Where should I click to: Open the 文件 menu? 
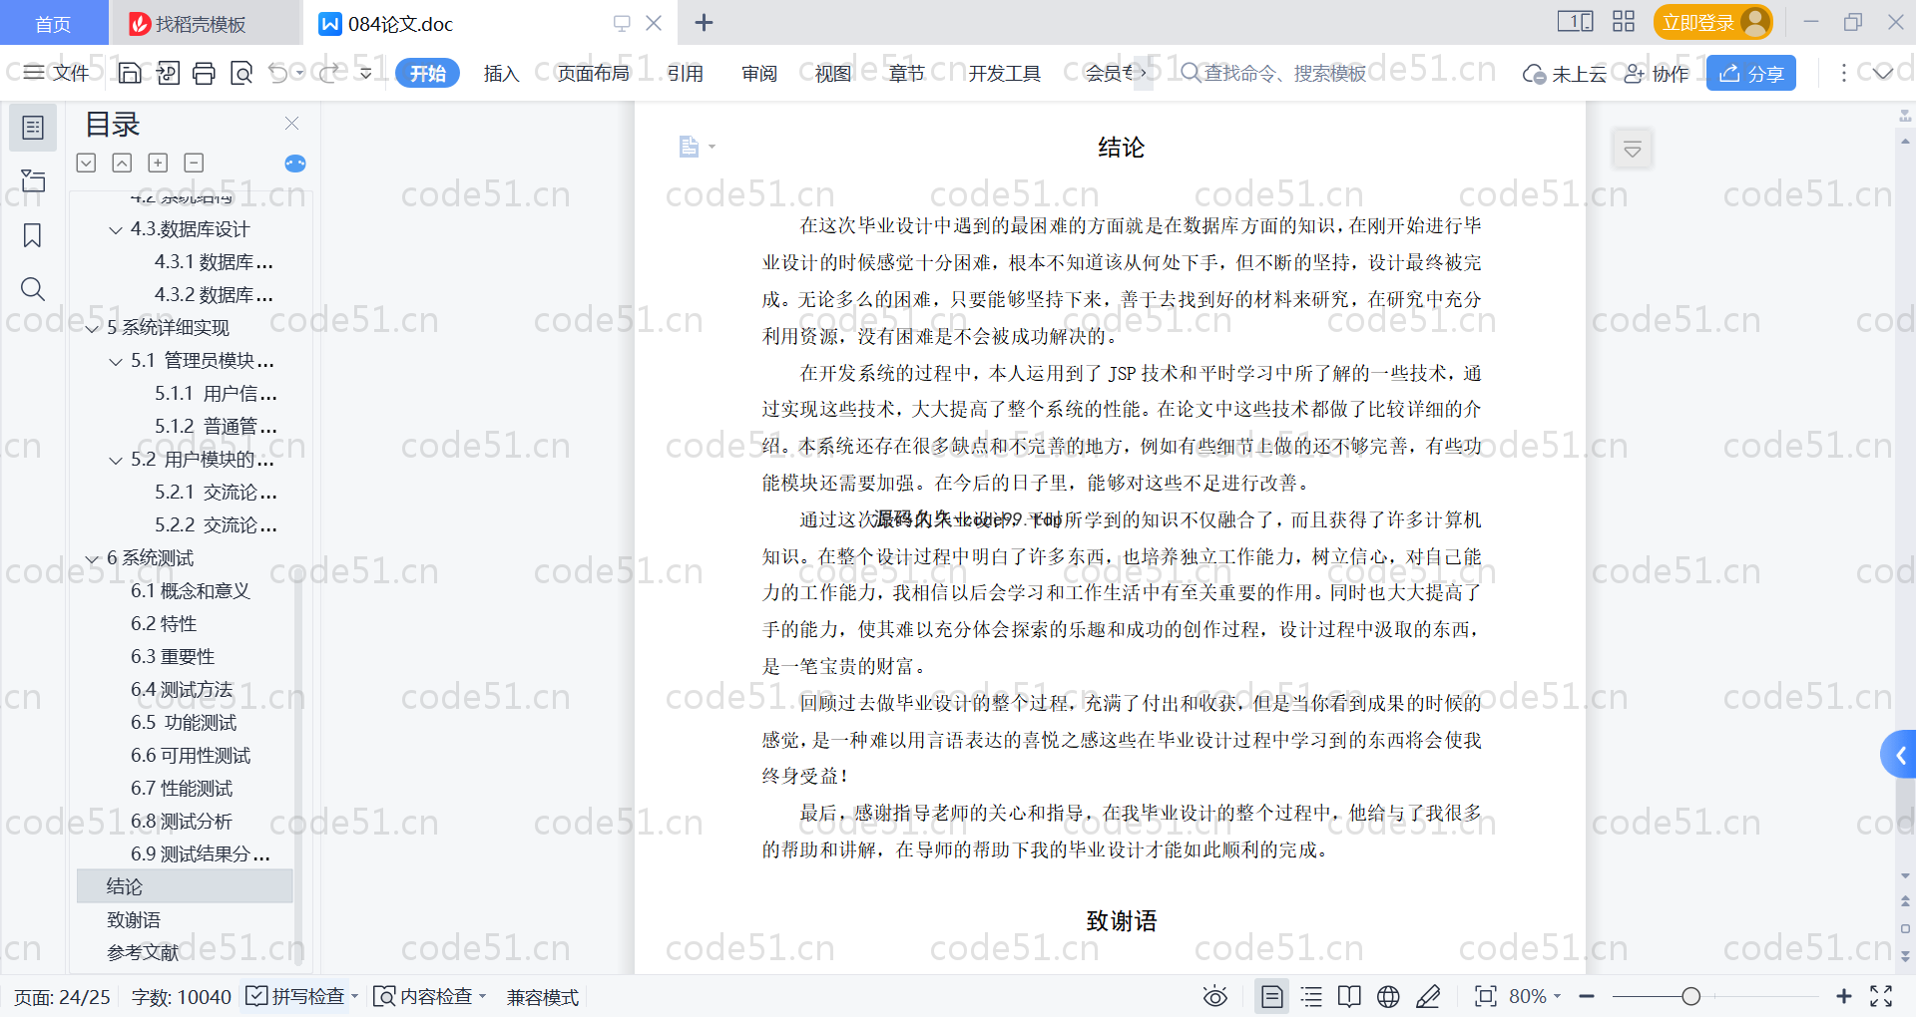point(57,73)
